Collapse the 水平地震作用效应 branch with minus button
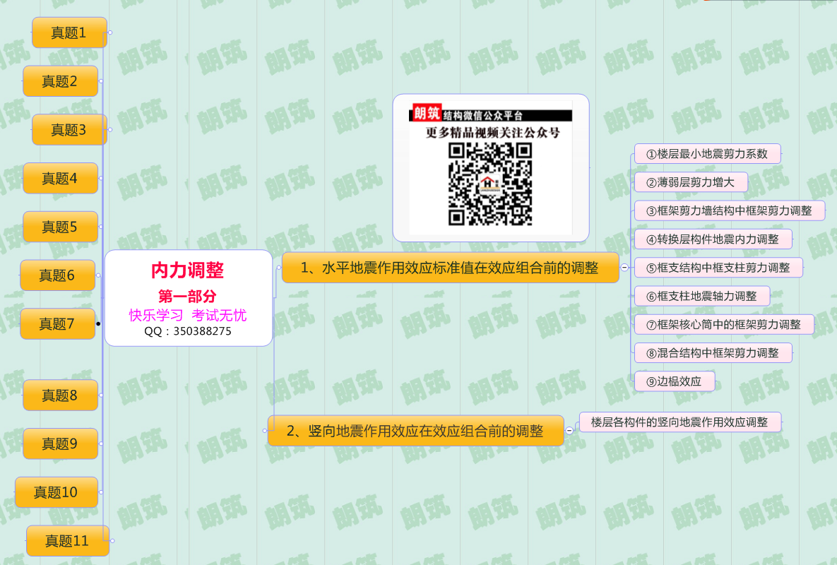Screen dimensions: 837x565 coord(624,268)
